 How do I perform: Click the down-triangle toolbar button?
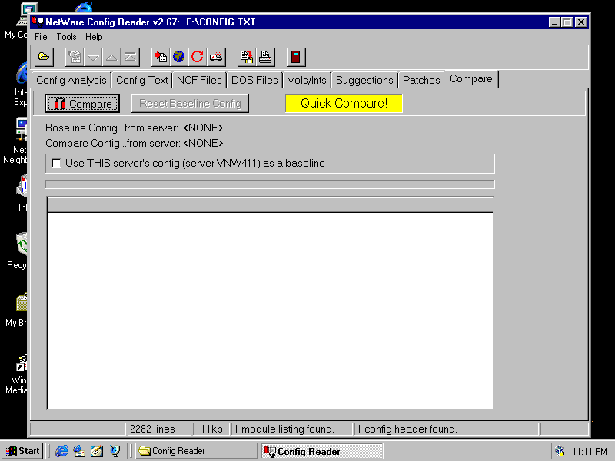[93, 57]
